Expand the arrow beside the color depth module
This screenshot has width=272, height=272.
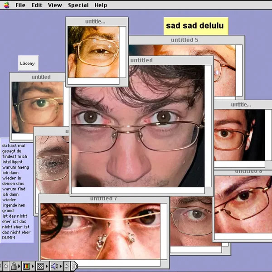[33, 266]
